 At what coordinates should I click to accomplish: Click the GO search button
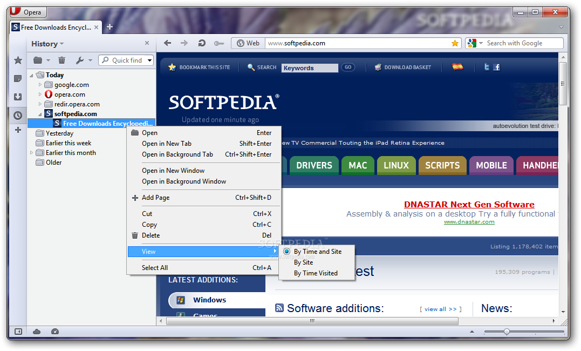click(348, 67)
